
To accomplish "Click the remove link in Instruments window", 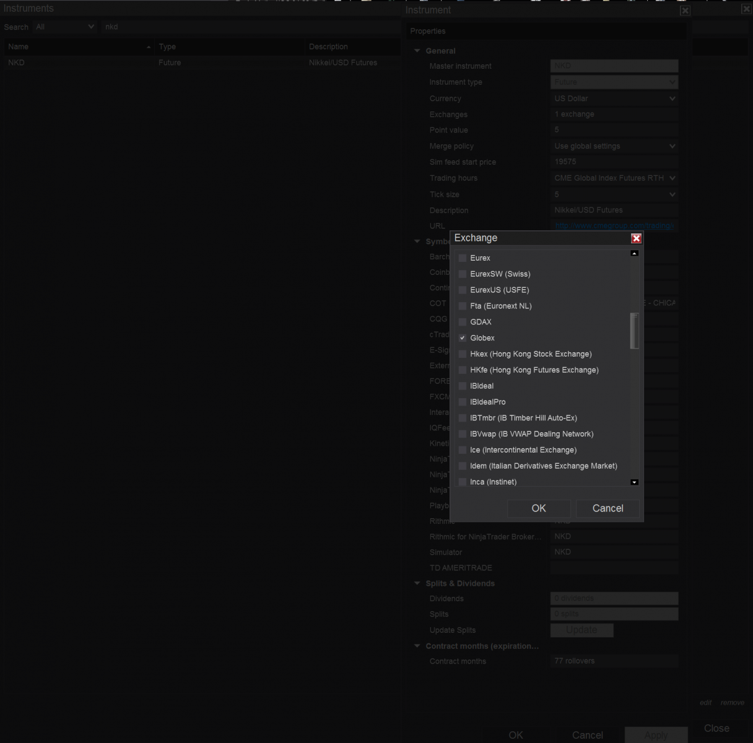I will tap(732, 703).
